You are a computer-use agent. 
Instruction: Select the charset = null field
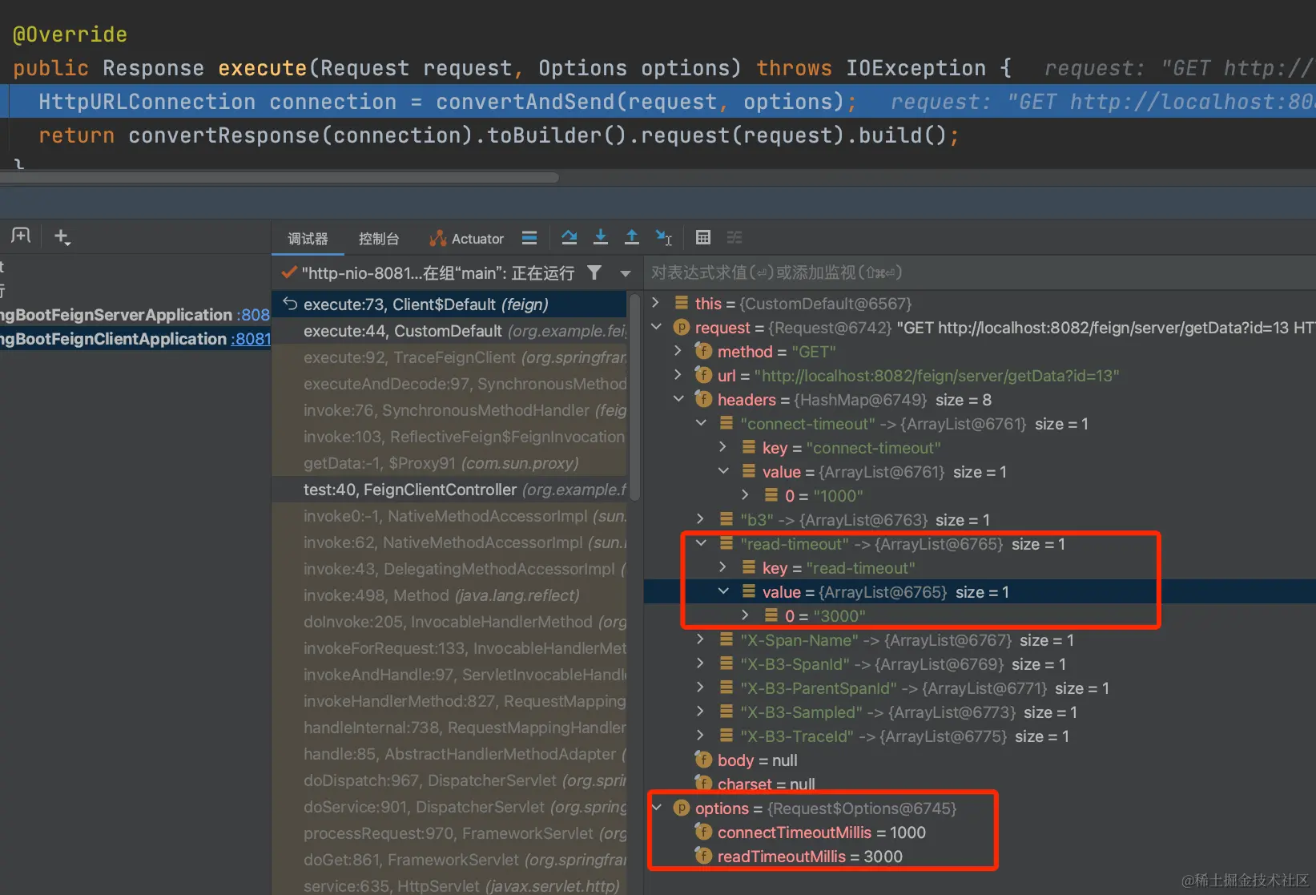pyautogui.click(x=980, y=784)
